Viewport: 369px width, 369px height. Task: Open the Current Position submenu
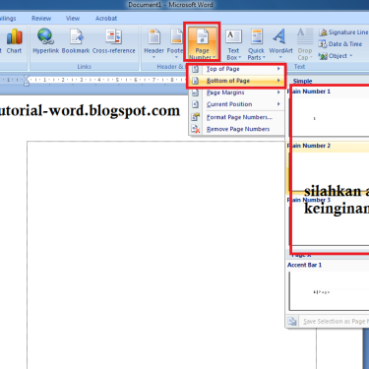(236, 104)
